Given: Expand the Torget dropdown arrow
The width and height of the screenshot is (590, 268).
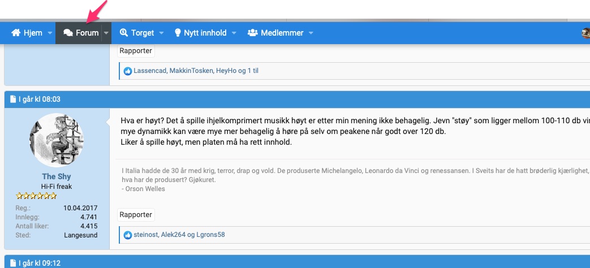Looking at the screenshot, I should 161,33.
